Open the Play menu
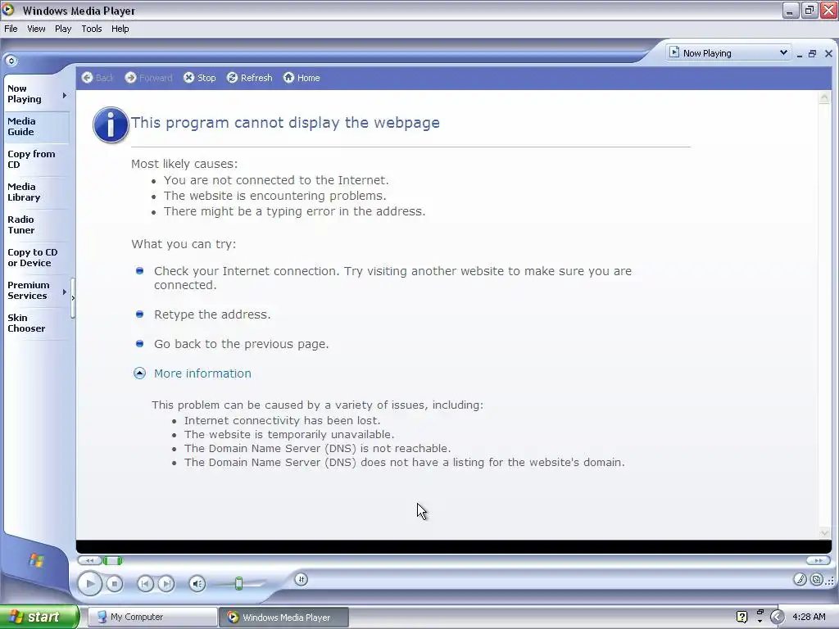This screenshot has height=629, width=839. pyautogui.click(x=63, y=29)
